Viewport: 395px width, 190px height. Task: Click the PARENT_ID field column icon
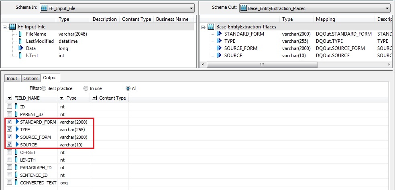point(16,114)
